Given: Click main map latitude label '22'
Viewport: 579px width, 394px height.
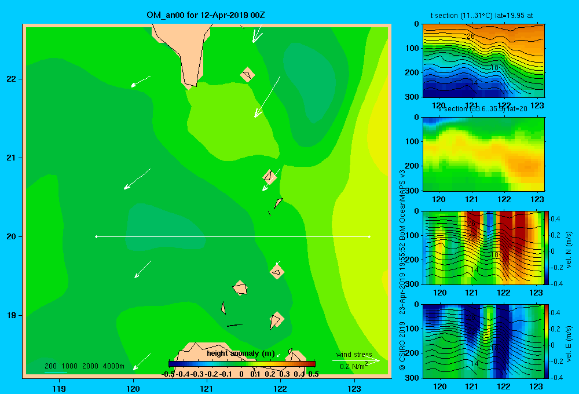Looking at the screenshot, I should pos(12,79).
